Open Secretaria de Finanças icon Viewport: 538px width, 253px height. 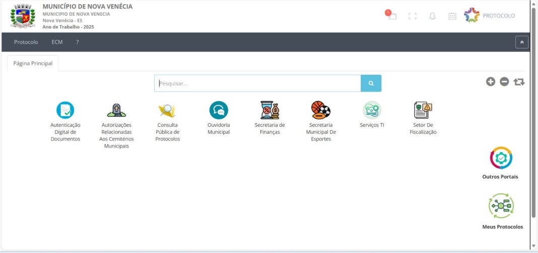pyautogui.click(x=270, y=110)
